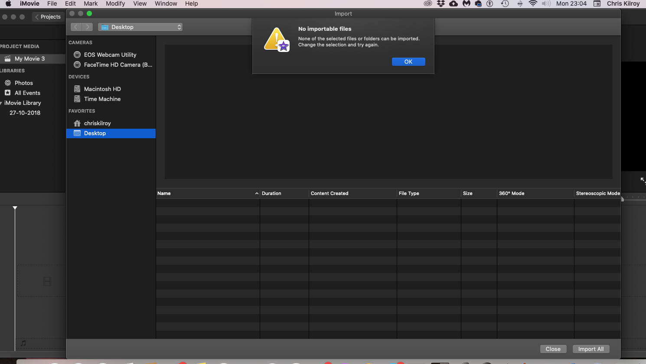Open the volume control in menu bar
The width and height of the screenshot is (646, 364).
tap(546, 3)
